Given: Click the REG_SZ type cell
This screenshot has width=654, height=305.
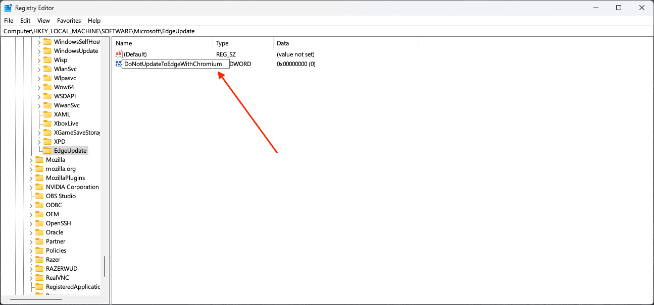Looking at the screenshot, I should coord(226,54).
